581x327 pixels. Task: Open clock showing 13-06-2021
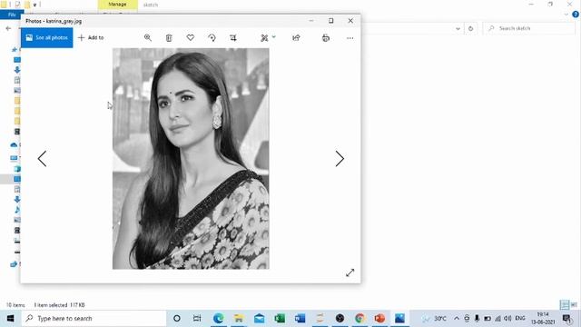(543, 318)
